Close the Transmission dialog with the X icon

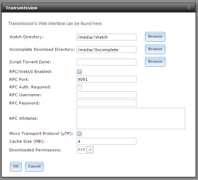tap(189, 8)
